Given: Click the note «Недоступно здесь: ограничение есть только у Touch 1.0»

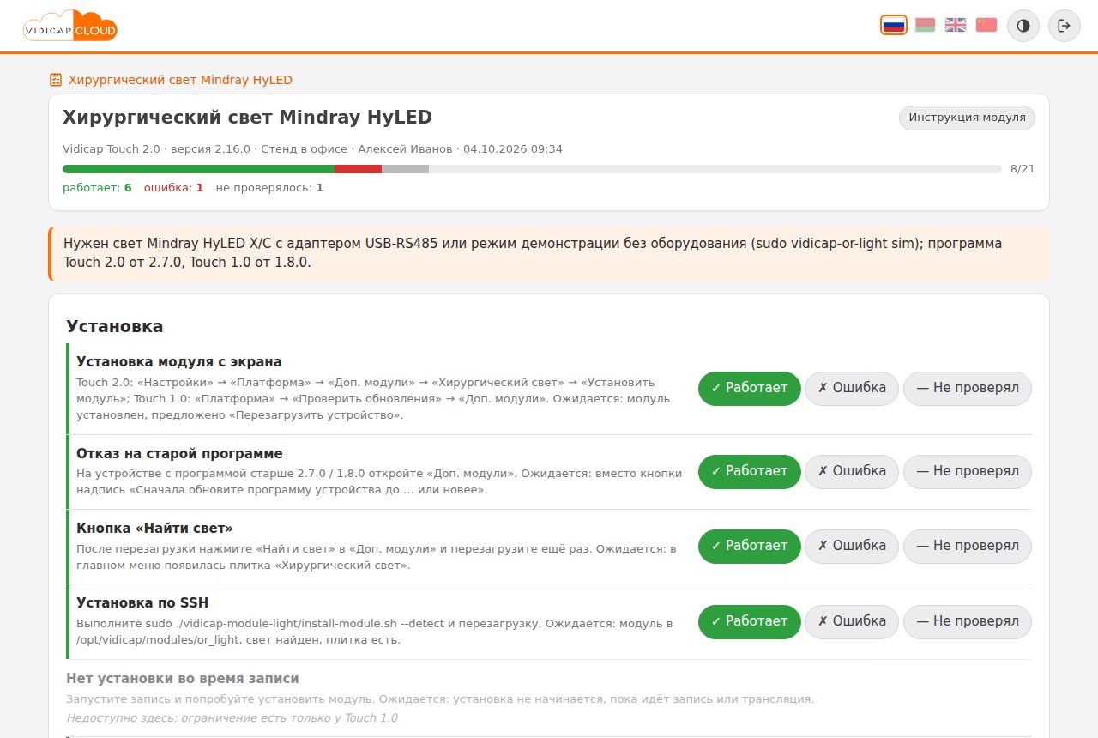Looking at the screenshot, I should 232,718.
